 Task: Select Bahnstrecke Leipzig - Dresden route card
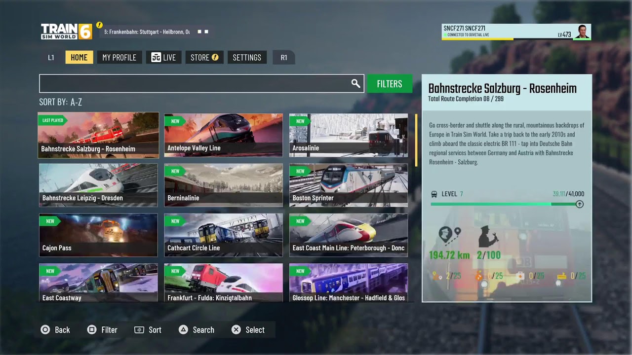point(98,185)
